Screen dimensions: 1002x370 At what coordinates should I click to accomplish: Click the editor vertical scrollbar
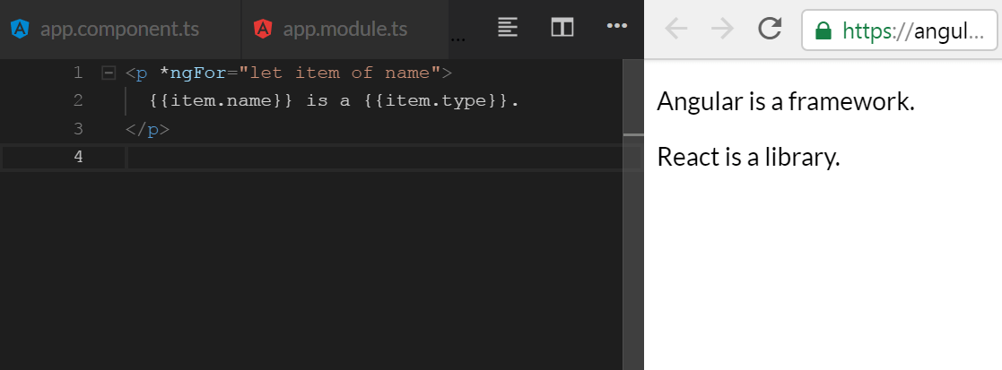[633, 214]
